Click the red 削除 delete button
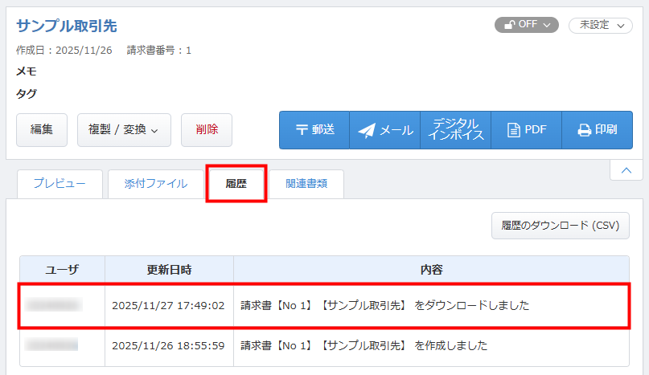649x375 pixels. click(207, 129)
